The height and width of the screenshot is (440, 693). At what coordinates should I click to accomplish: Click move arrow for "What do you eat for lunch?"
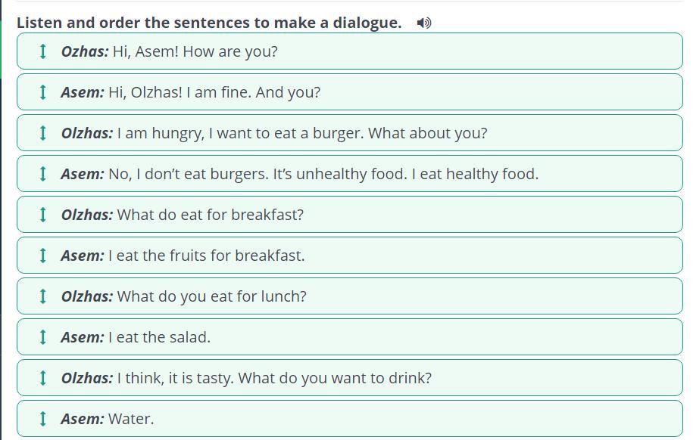(43, 296)
